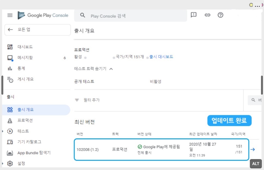
Task: Open 설정 in the sidebar
Action: coord(21,163)
